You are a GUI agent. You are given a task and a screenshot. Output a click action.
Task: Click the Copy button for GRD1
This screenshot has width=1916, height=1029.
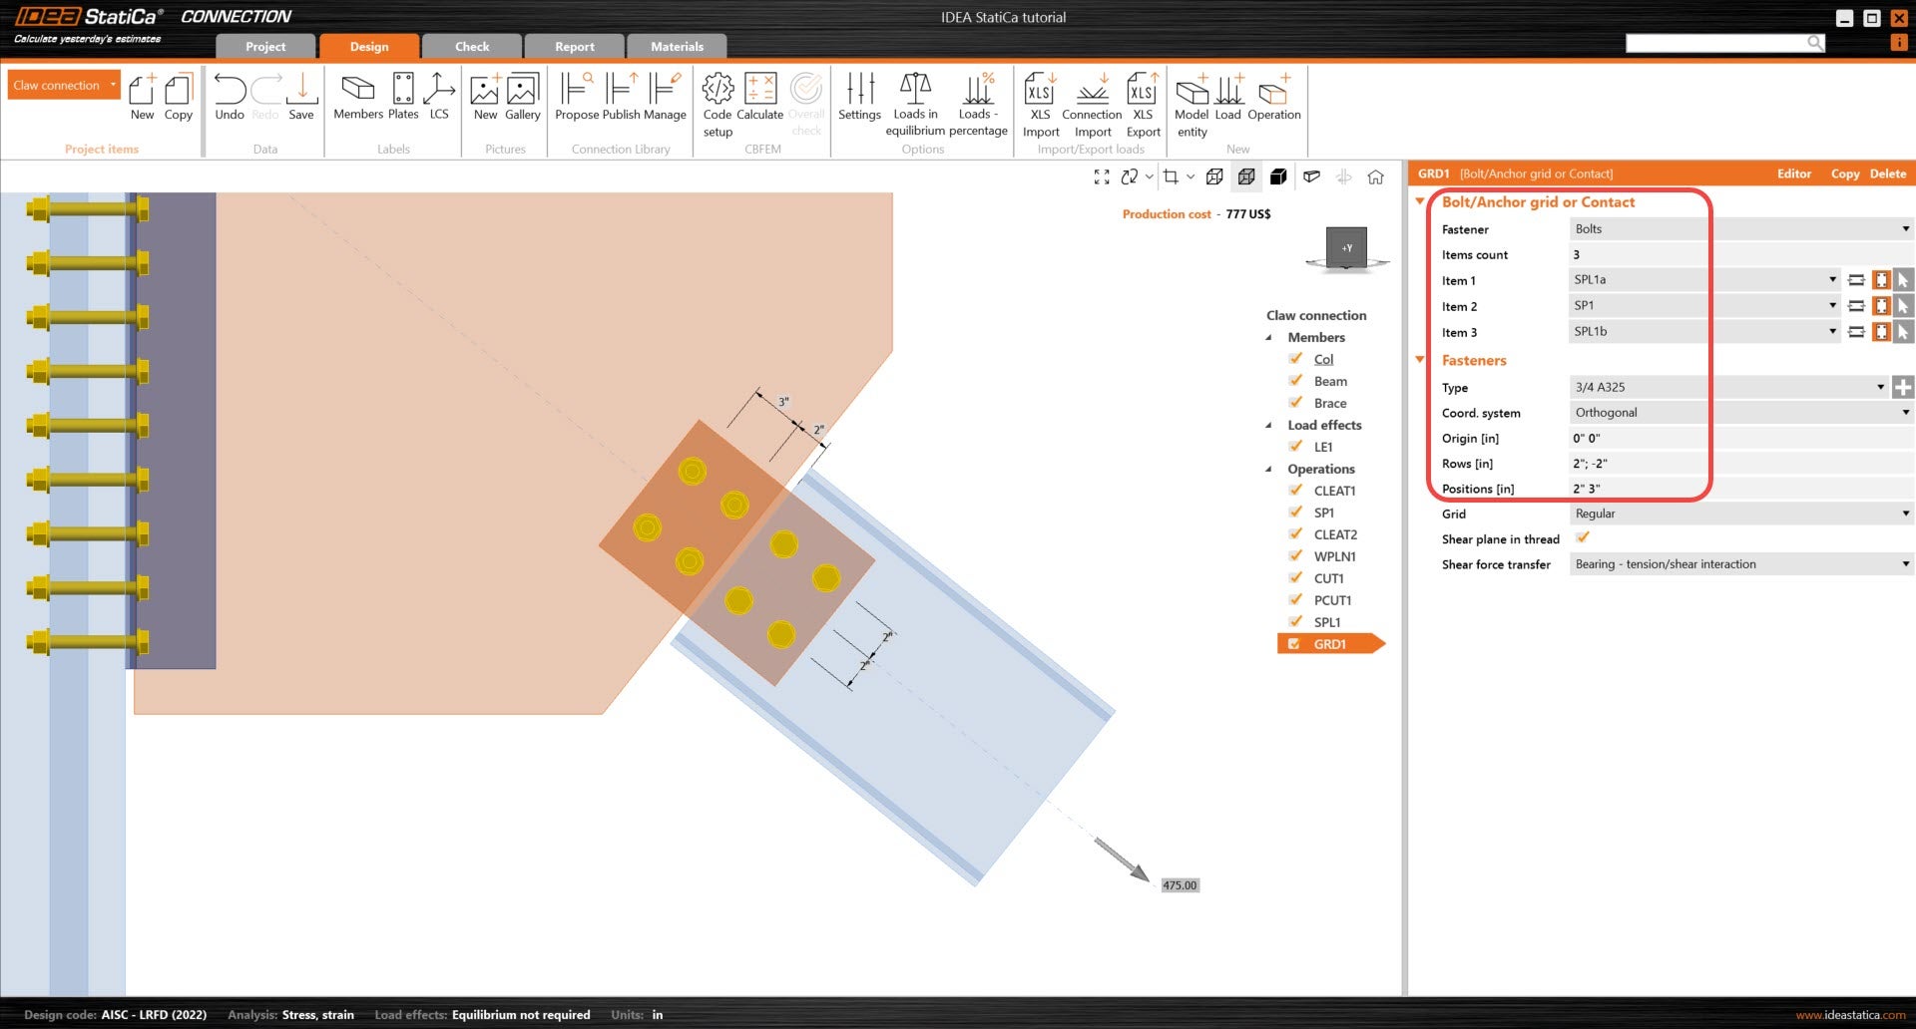(1845, 173)
